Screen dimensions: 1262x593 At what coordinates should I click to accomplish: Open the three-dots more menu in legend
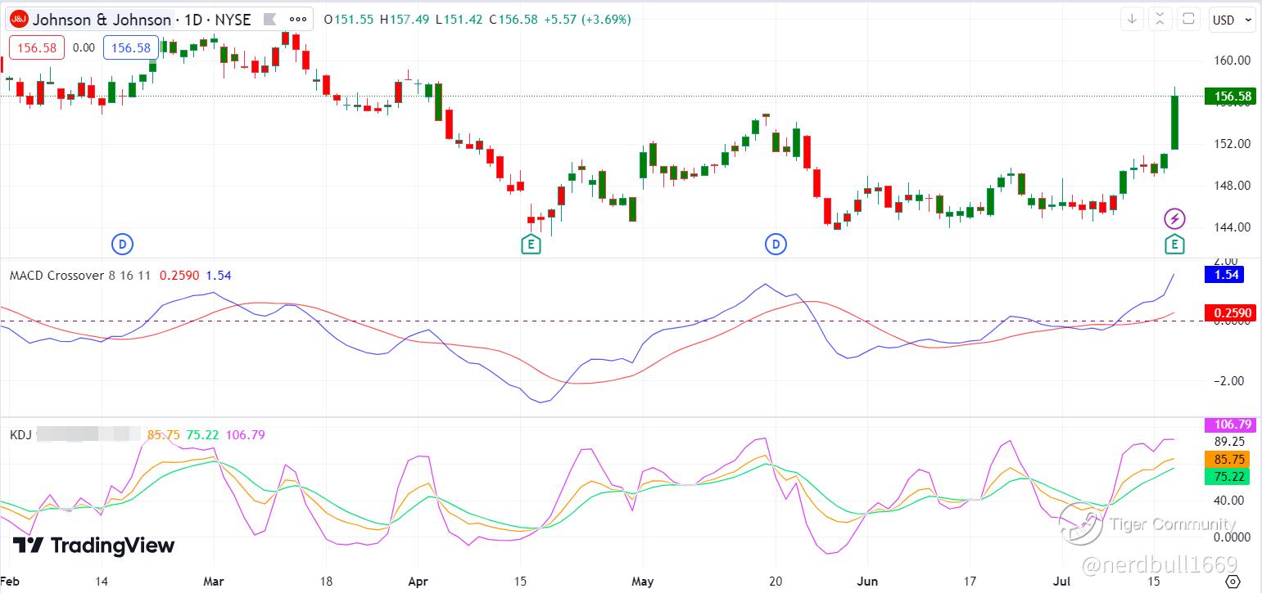click(x=298, y=20)
